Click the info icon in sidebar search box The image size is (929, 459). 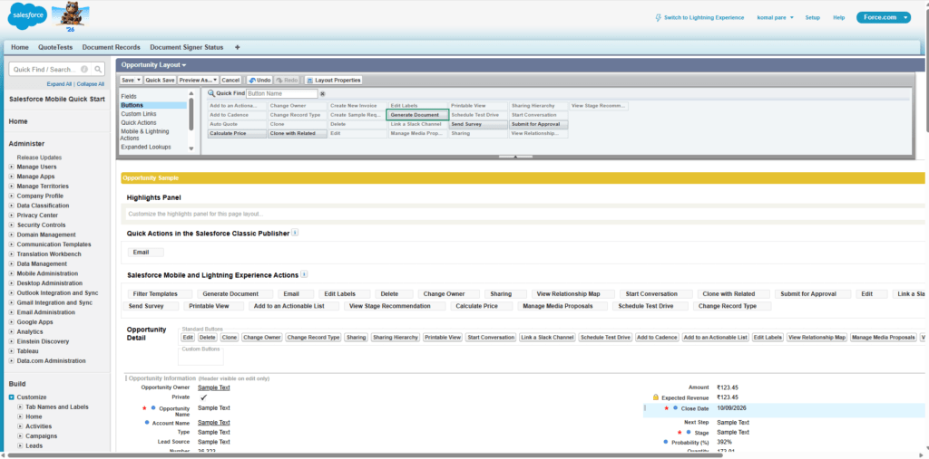(84, 69)
